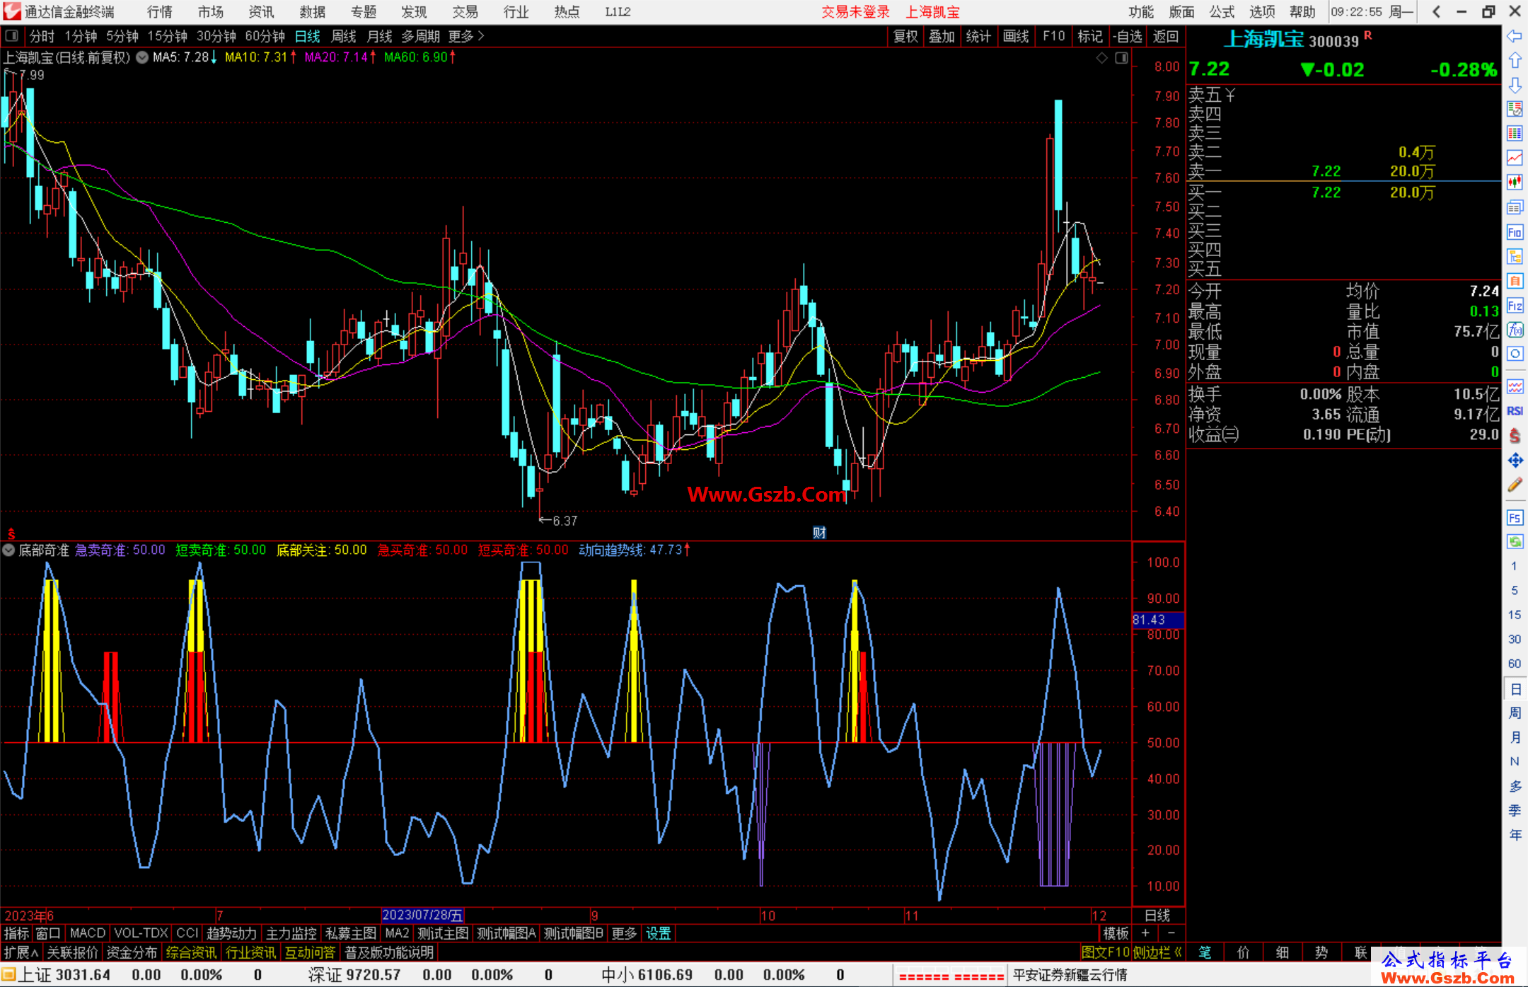
Task: Switch to the 主力监控 indicator tab
Action: click(291, 933)
